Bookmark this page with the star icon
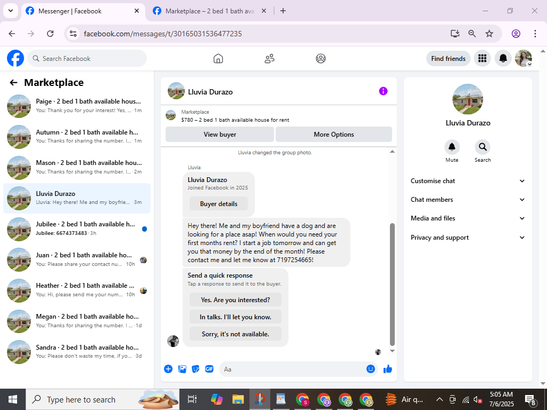The image size is (547, 410). tap(489, 34)
